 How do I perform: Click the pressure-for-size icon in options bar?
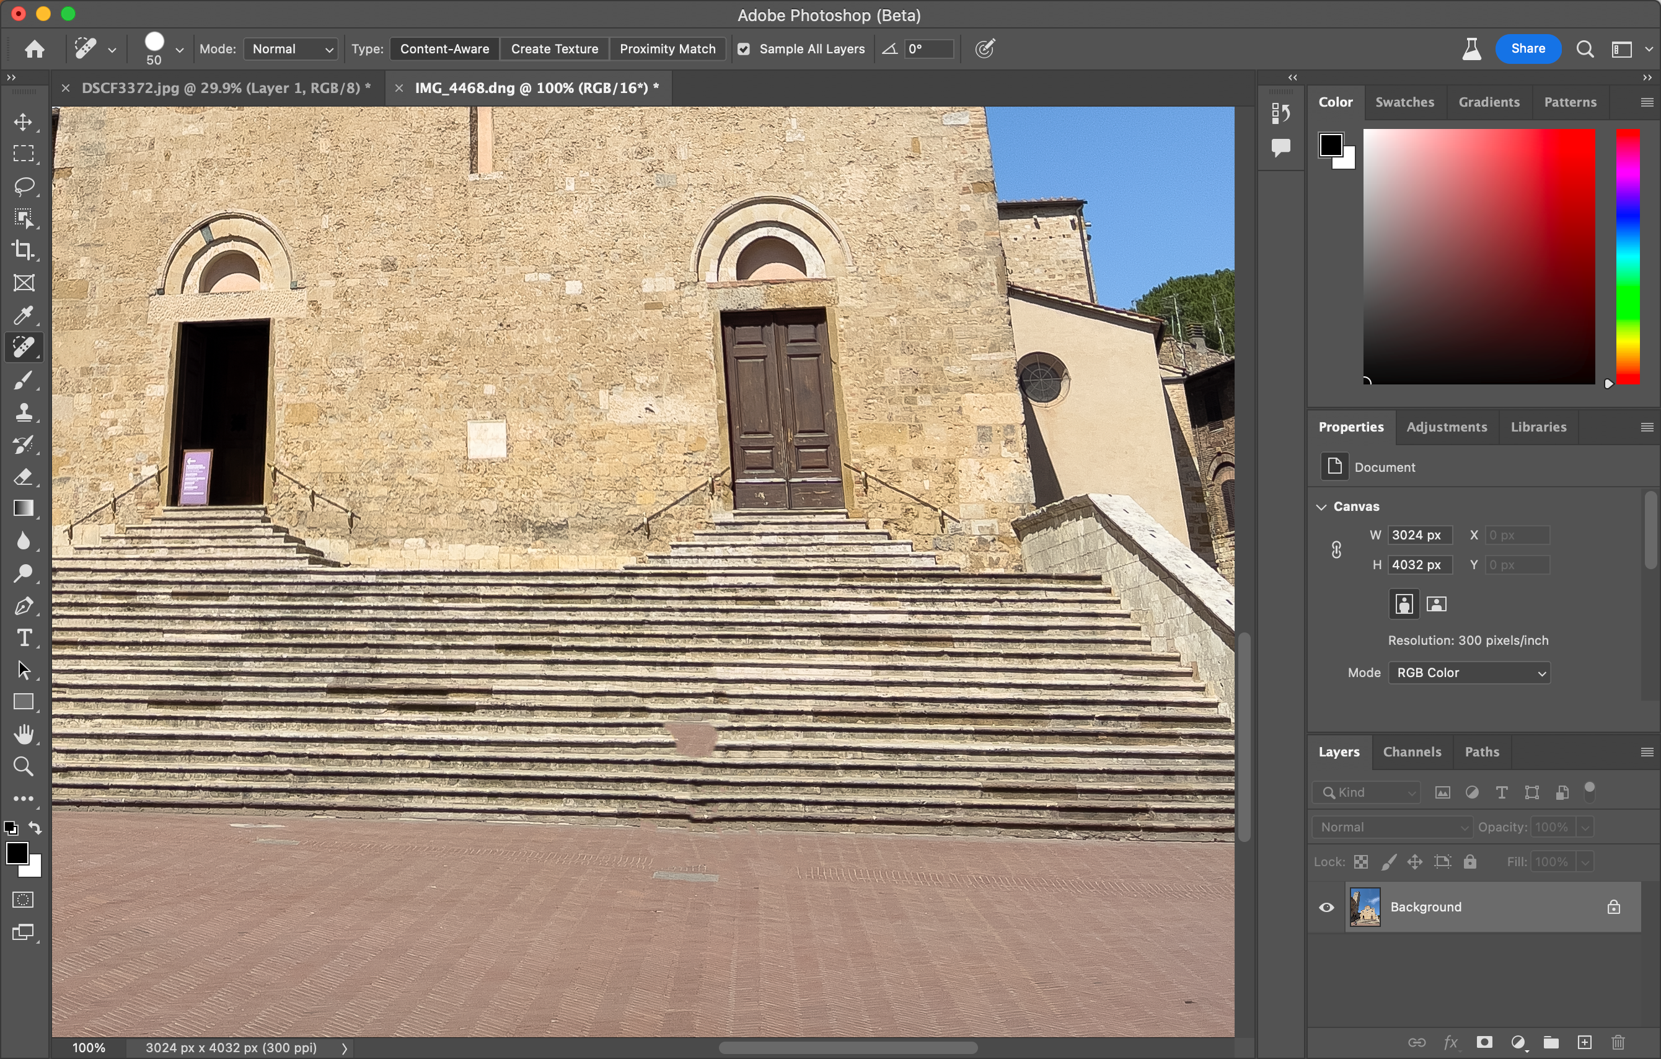[985, 49]
